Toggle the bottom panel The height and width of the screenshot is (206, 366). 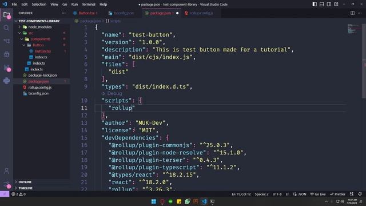[x=321, y=4]
